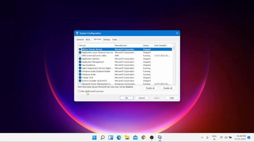Viewport: 254px width, 142px height.
Task: Uncheck Application Layer Gateway Service
Action: click(x=80, y=52)
